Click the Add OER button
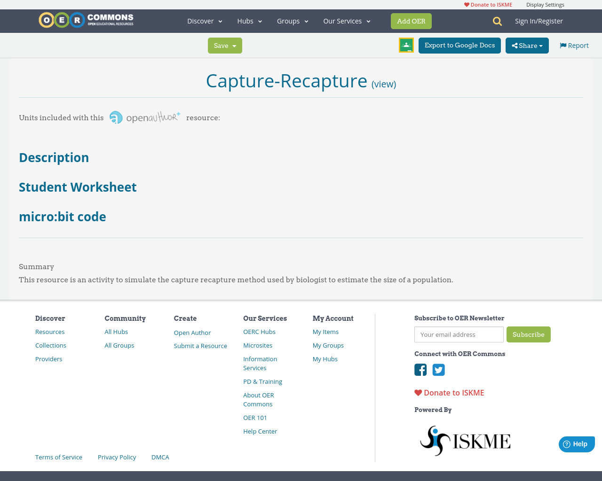Screen dimensions: 602x481 coord(411,21)
